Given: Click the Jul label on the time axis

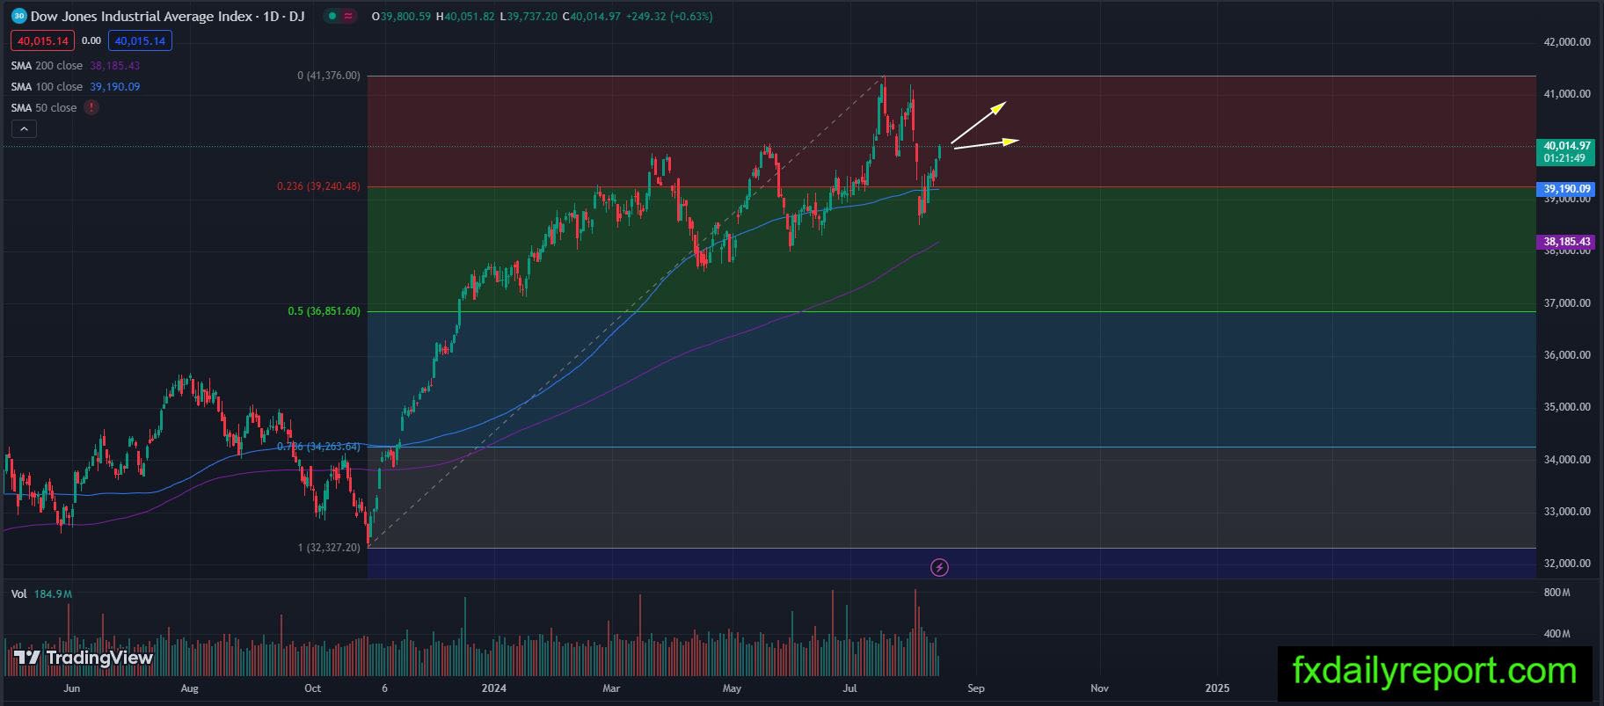Looking at the screenshot, I should pyautogui.click(x=849, y=688).
